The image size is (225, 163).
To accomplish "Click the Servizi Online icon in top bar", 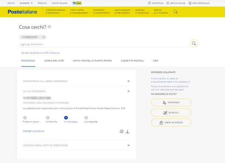I will pyautogui.click(x=167, y=3).
